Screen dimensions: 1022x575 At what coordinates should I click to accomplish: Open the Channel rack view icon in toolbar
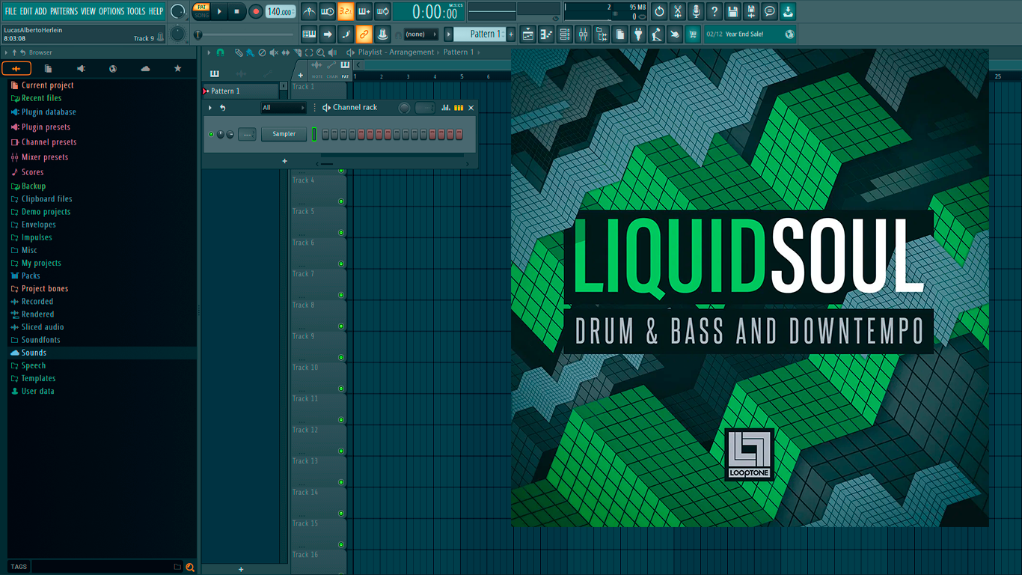pos(565,34)
